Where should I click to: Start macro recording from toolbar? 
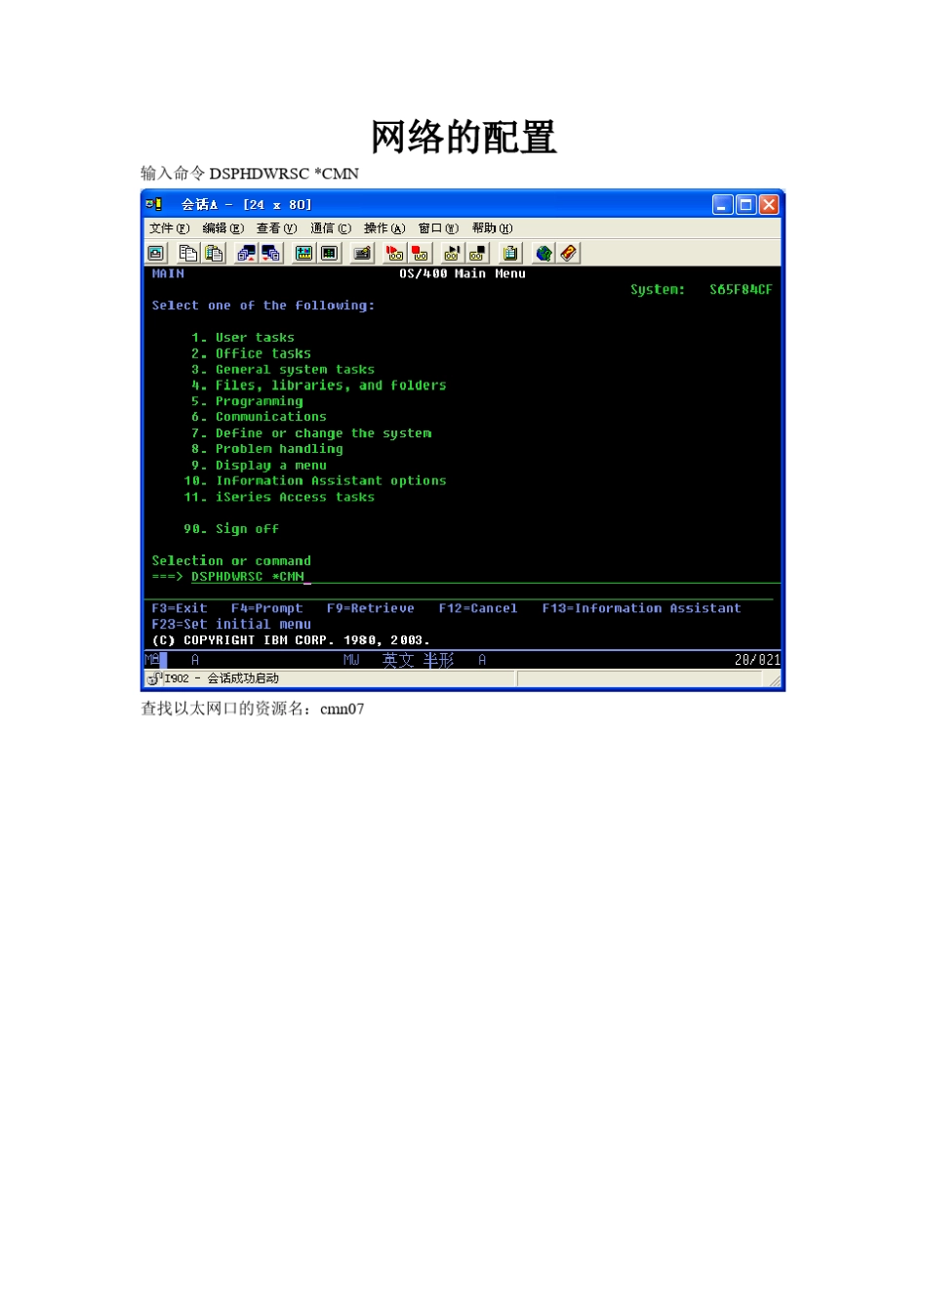click(x=394, y=253)
